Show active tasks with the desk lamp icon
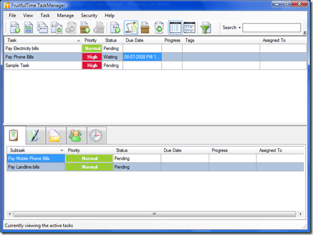Screen dimensions: 313x235 (131, 27)
